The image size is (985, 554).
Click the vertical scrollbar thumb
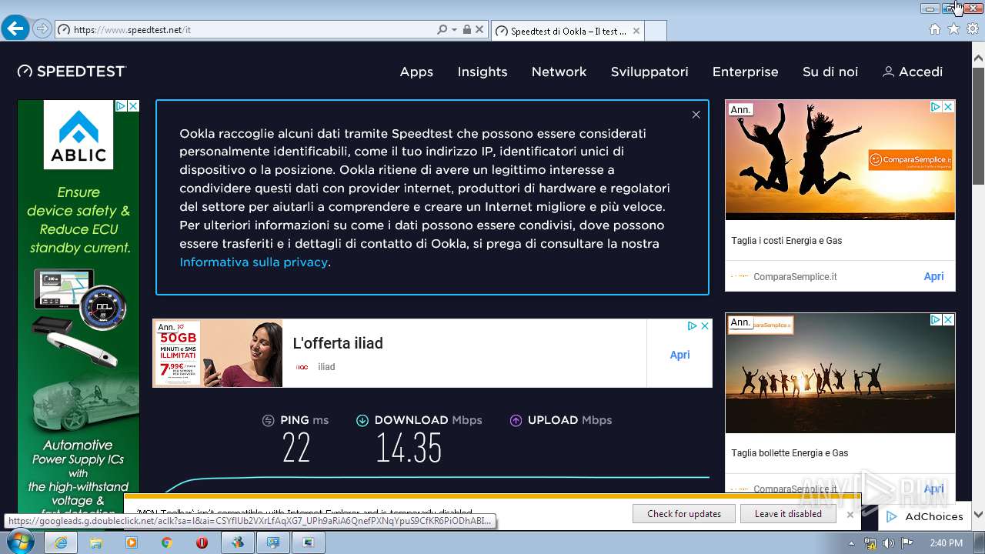(978, 125)
